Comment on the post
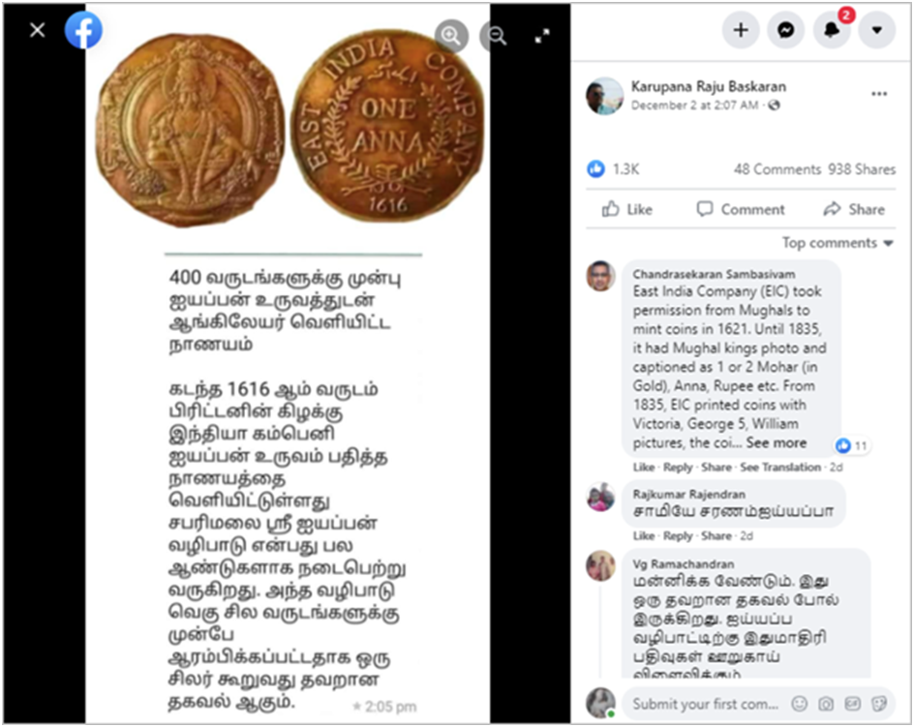 (x=741, y=209)
